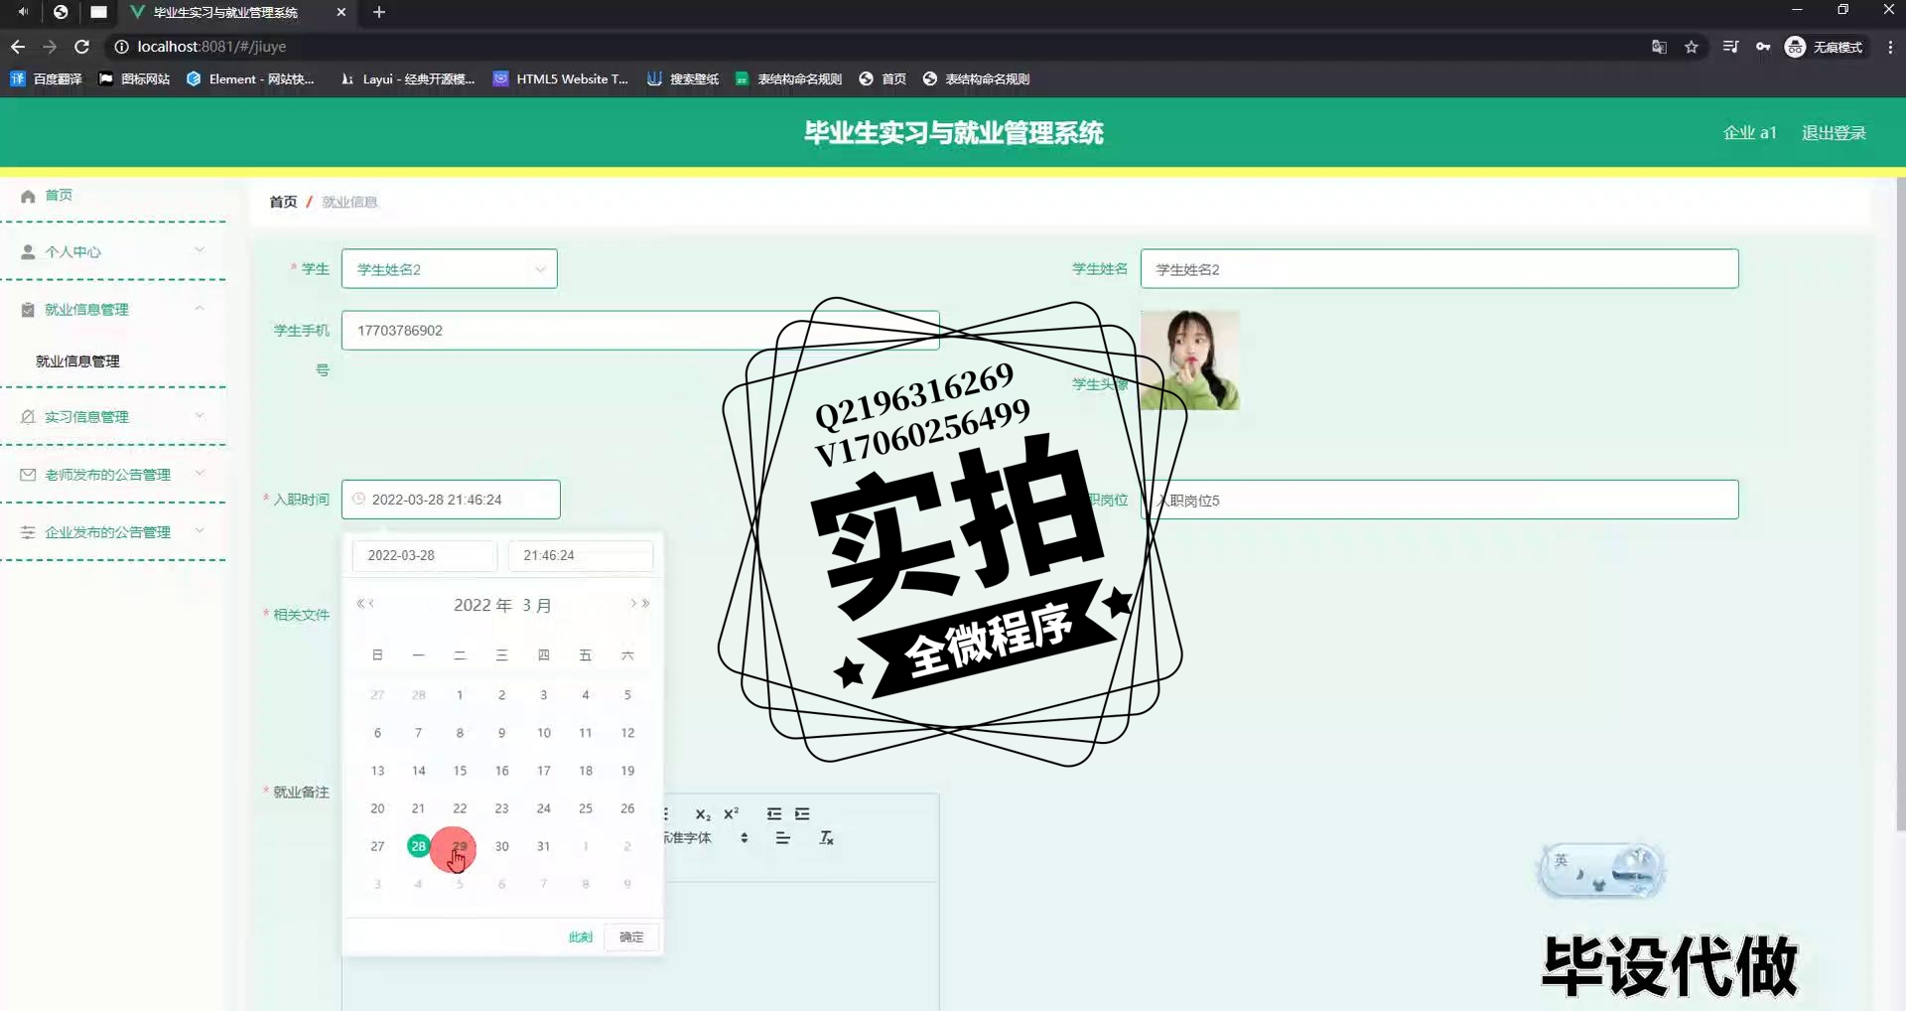This screenshot has height=1011, width=1906.
Task: Go back using browser back arrow
Action: coord(18,47)
